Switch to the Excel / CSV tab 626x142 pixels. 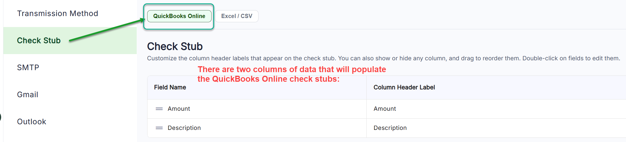coord(236,16)
